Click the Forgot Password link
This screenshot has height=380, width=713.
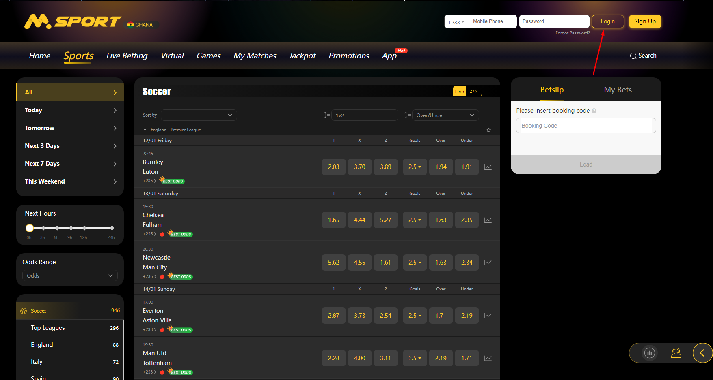point(573,33)
